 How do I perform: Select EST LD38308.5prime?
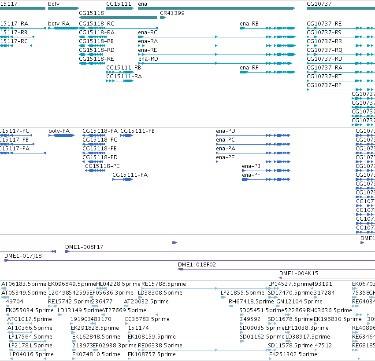(x=160, y=293)
